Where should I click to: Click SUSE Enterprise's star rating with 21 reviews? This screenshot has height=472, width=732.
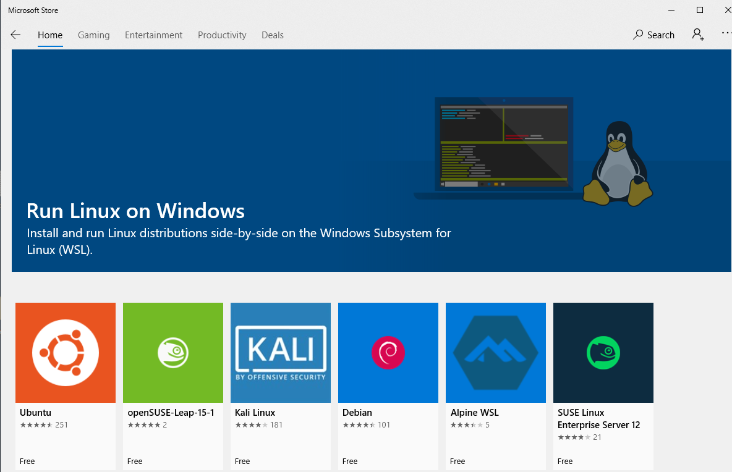click(x=579, y=437)
